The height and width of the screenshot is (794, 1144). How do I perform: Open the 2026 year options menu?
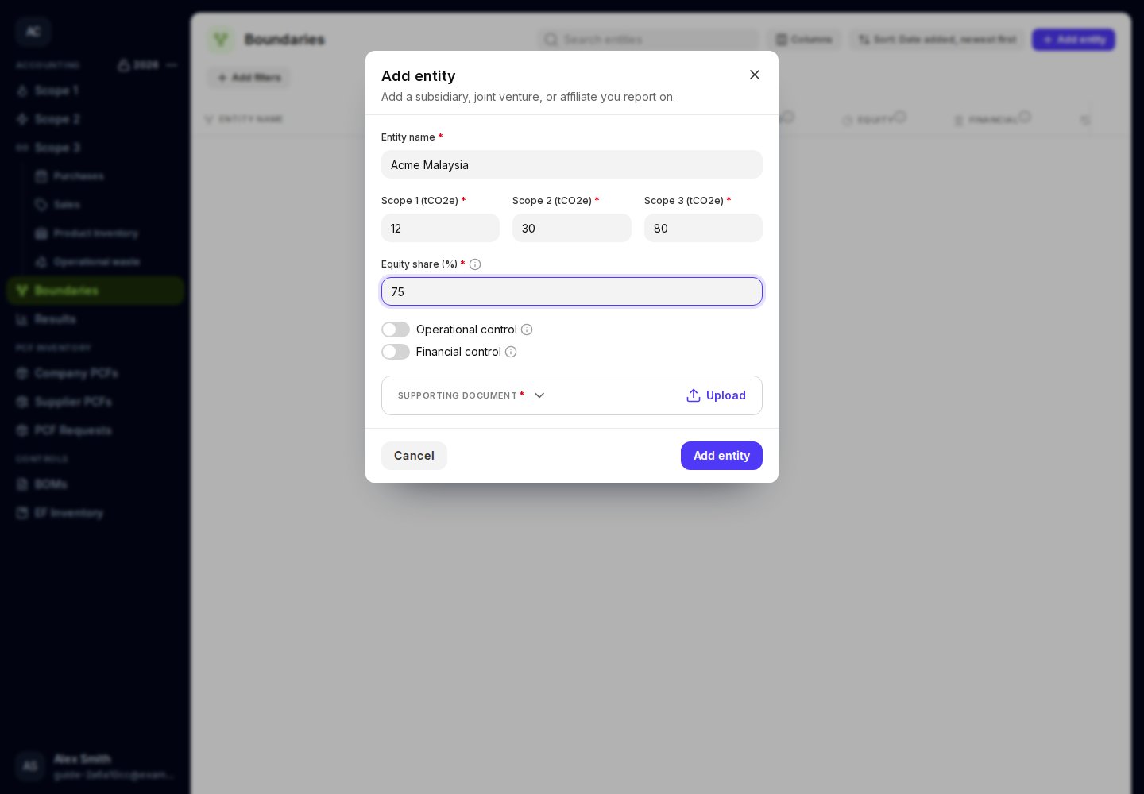(x=172, y=65)
